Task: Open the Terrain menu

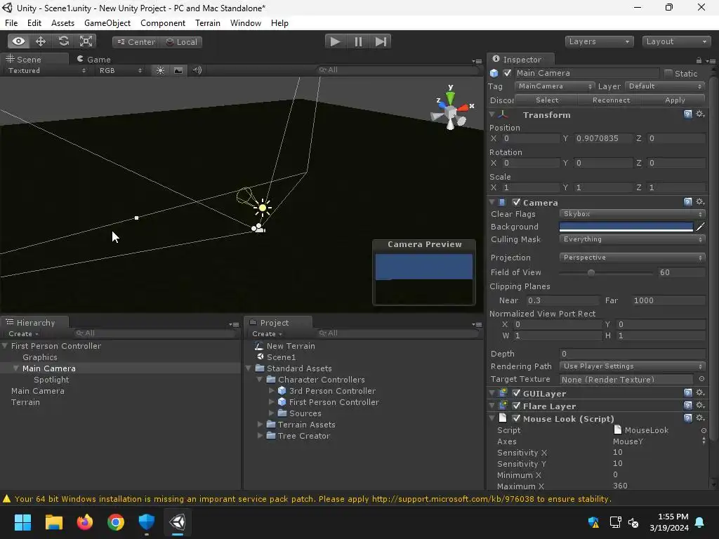Action: pyautogui.click(x=208, y=23)
